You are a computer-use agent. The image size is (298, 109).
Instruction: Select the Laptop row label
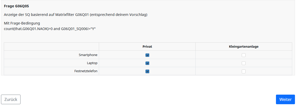(x=92, y=63)
